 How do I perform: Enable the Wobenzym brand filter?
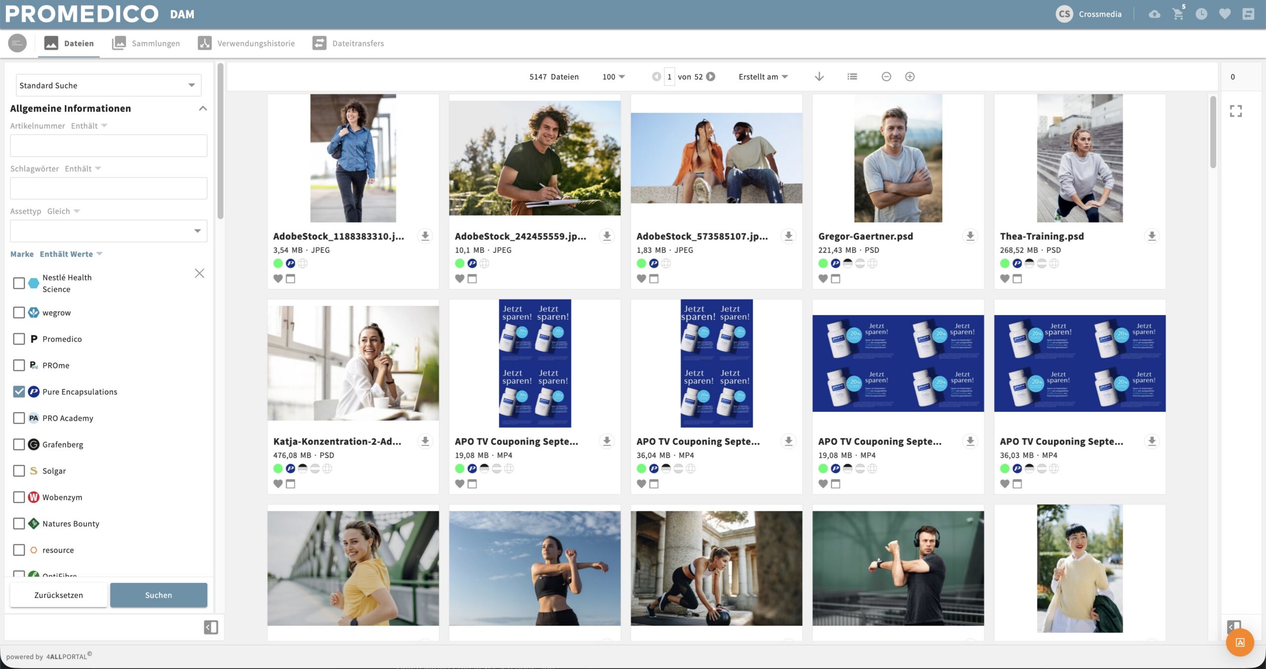coord(19,497)
